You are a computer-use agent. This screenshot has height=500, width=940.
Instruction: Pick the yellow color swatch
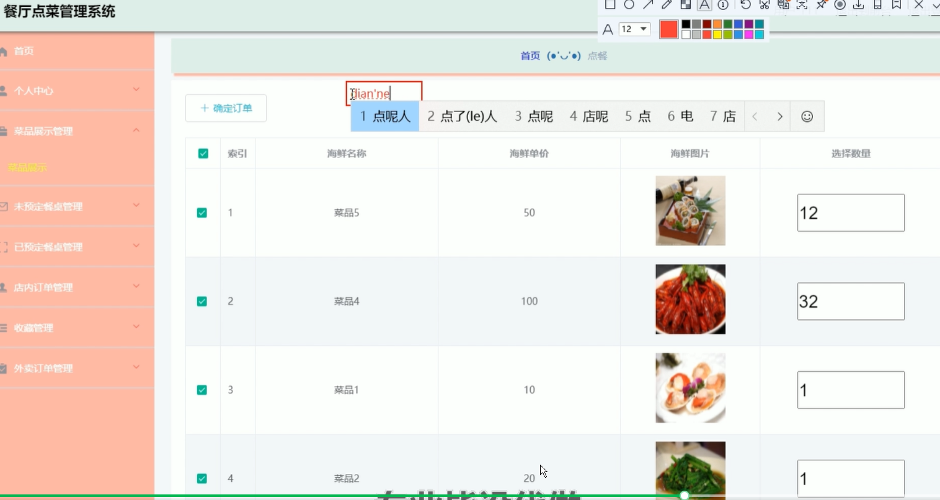717,35
